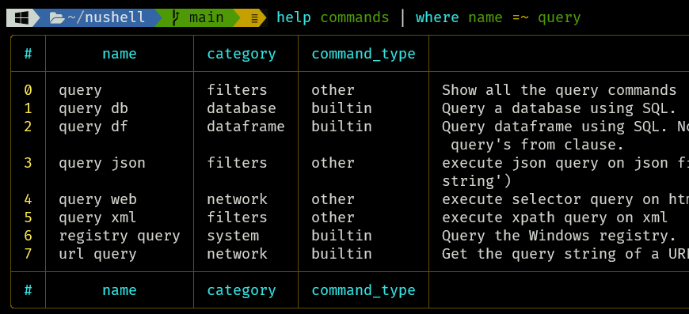Click the url query name cell
Screen dimensions: 689x314
(98, 255)
